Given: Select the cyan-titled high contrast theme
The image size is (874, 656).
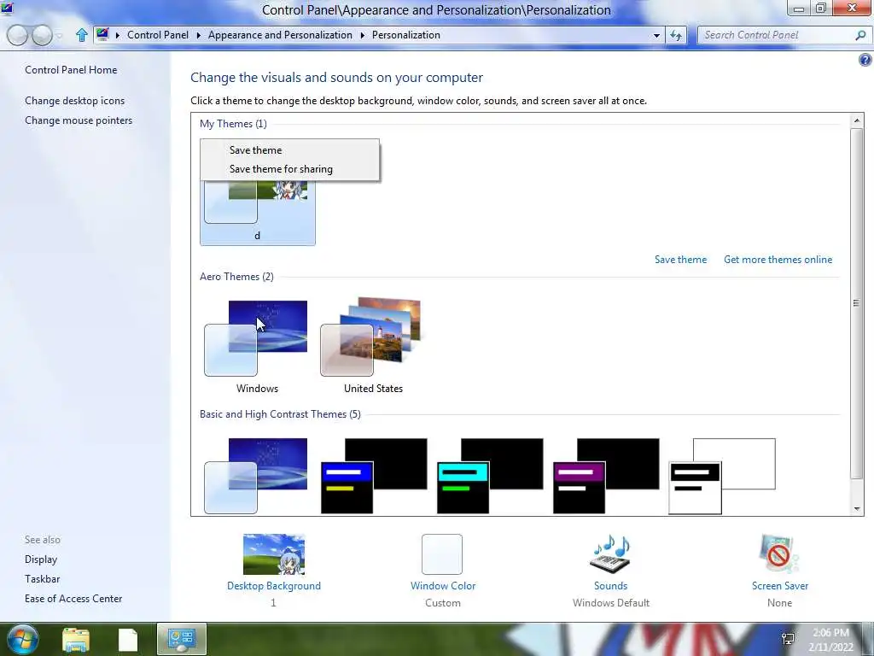Looking at the screenshot, I should pyautogui.click(x=490, y=476).
